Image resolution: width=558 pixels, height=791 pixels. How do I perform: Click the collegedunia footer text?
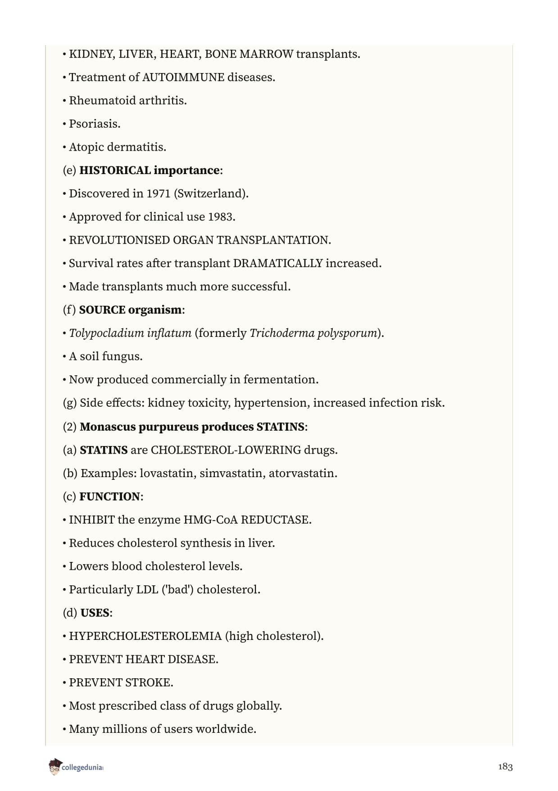[x=82, y=767]
